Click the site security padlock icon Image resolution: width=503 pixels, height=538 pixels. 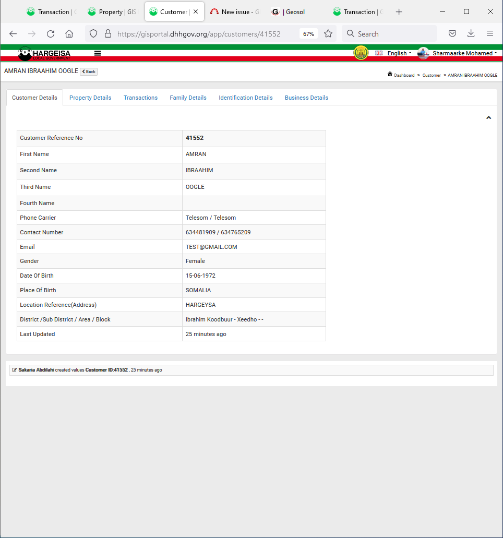(108, 33)
